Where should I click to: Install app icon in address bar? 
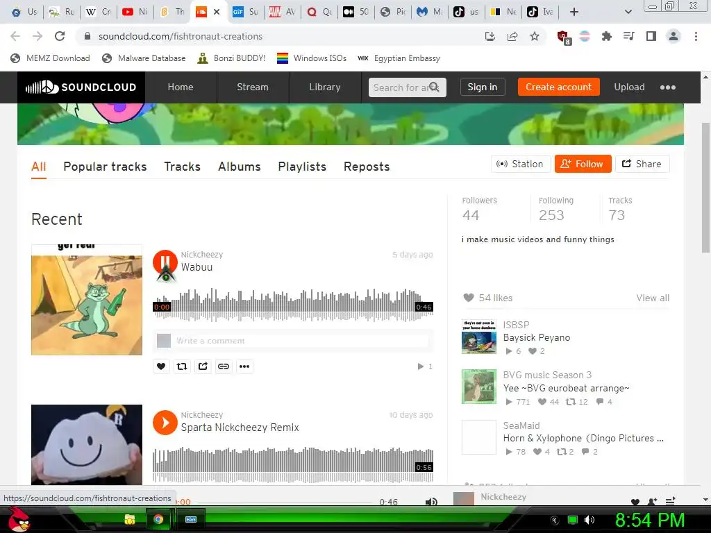tap(490, 36)
